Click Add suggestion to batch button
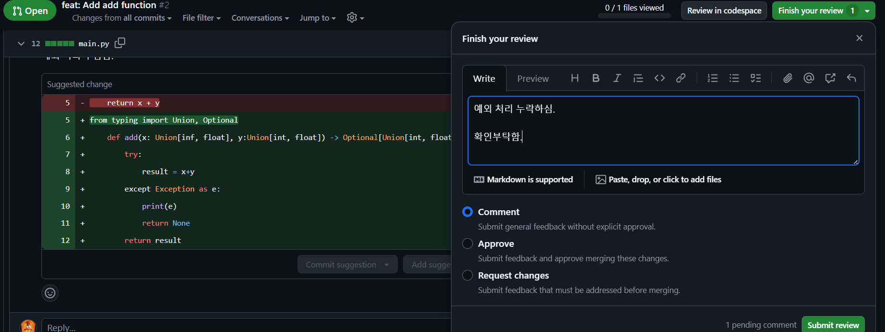The height and width of the screenshot is (332, 885). pos(428,264)
